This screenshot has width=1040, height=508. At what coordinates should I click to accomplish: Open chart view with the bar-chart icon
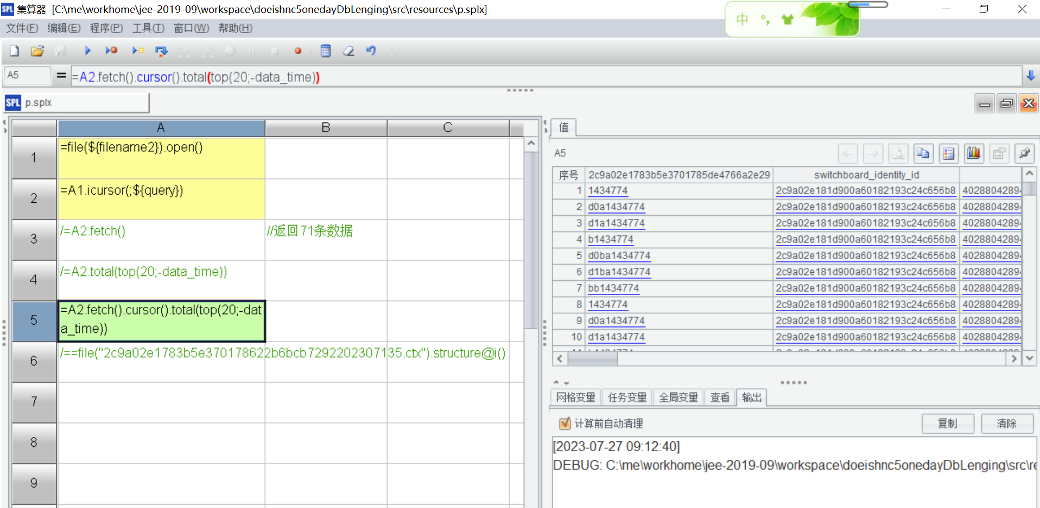coord(974,153)
